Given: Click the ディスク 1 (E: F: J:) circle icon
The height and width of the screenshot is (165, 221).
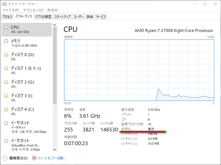Looking at the screenshot, I should (x=6, y=68).
